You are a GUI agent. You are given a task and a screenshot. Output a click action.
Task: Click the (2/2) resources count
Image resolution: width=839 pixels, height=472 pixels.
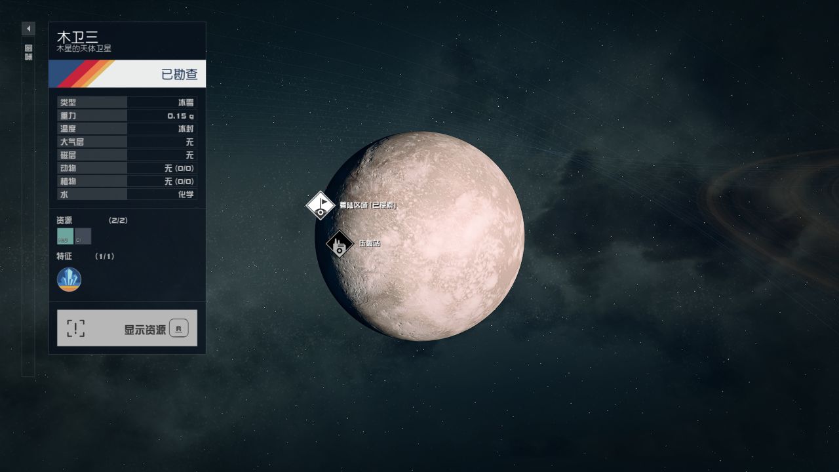tap(118, 220)
